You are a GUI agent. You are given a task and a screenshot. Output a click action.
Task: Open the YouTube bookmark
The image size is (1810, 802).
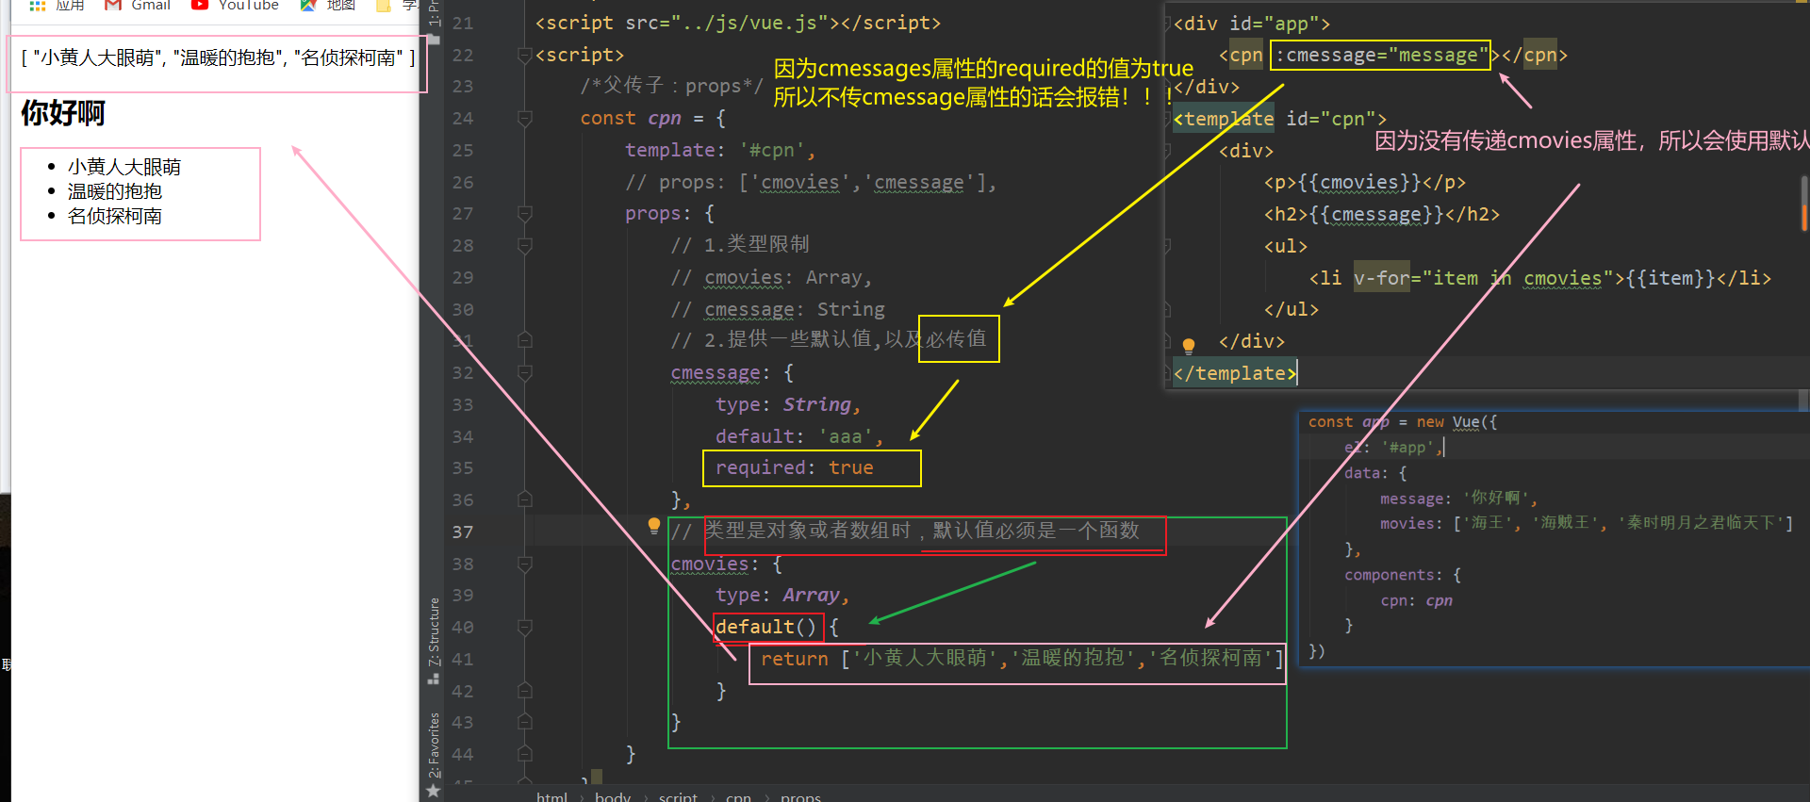pos(235,5)
